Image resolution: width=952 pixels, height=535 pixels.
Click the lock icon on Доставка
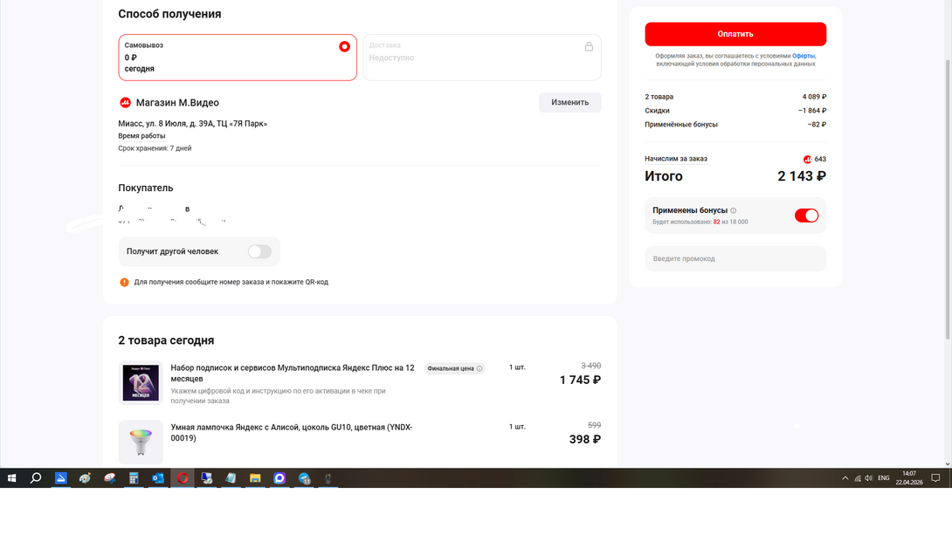[589, 47]
